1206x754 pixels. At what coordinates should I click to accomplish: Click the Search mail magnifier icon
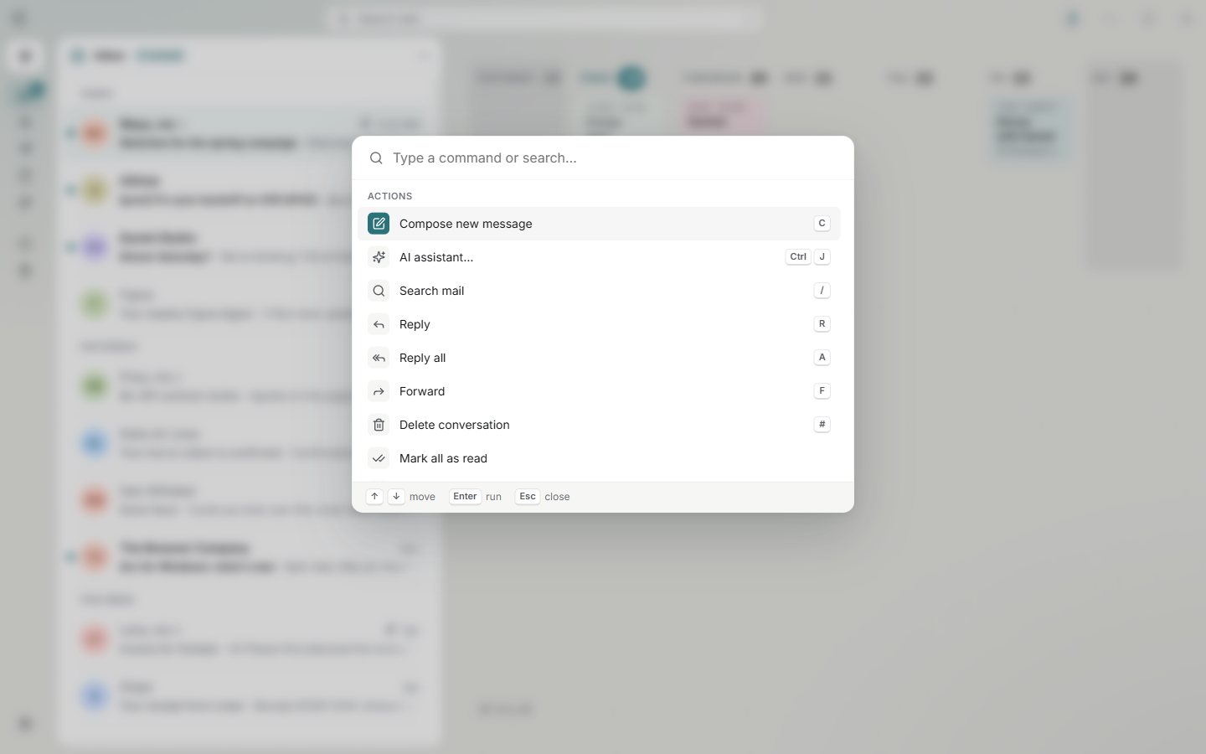coord(379,291)
